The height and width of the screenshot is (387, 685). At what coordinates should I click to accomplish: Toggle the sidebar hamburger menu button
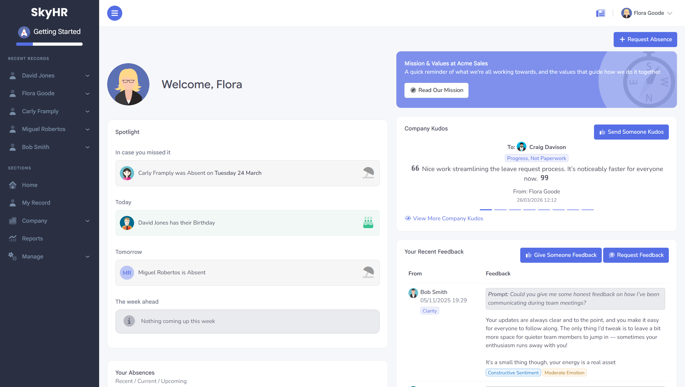[x=114, y=13]
